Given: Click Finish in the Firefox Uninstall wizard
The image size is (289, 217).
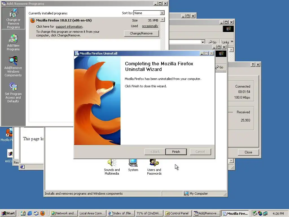Looking at the screenshot, I should (x=176, y=152).
